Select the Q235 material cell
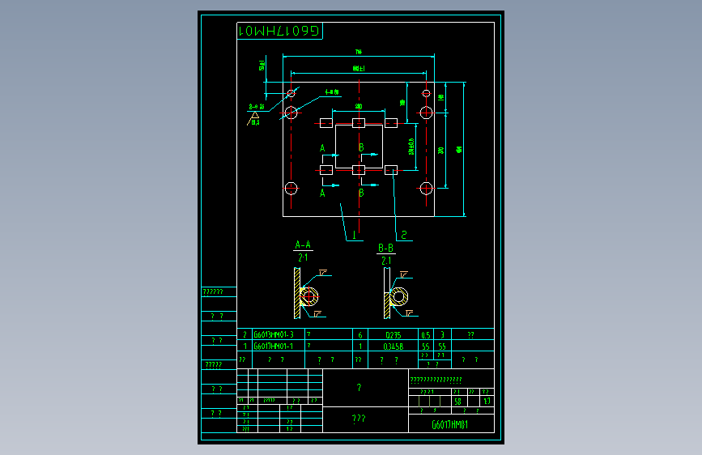Viewport: 702px width, 455px height. coord(393,335)
